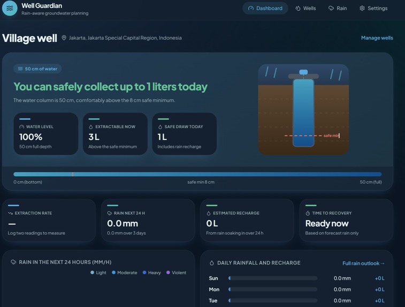Toggle the Heavy legend entry
The height and width of the screenshot is (307, 405).
151,273
